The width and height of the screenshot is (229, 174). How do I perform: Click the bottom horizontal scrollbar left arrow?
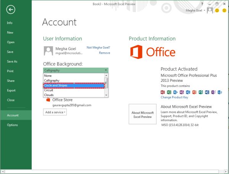pyautogui.click(x=3, y=171)
